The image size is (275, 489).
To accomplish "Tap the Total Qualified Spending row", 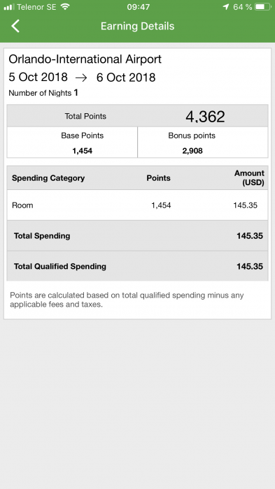I will point(137,266).
